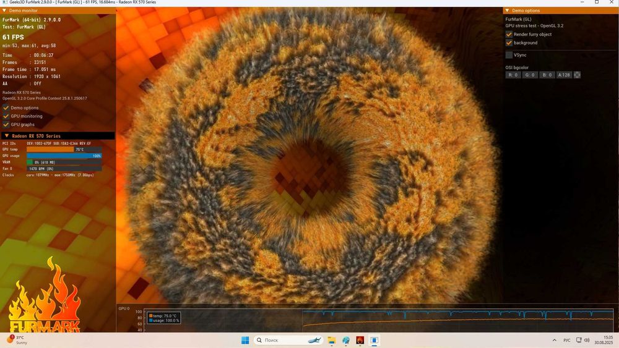Click the Clocks core/mem values line

(60, 175)
